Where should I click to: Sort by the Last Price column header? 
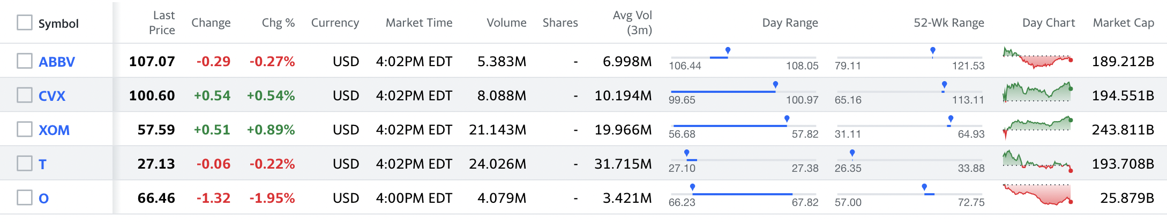pyautogui.click(x=162, y=22)
